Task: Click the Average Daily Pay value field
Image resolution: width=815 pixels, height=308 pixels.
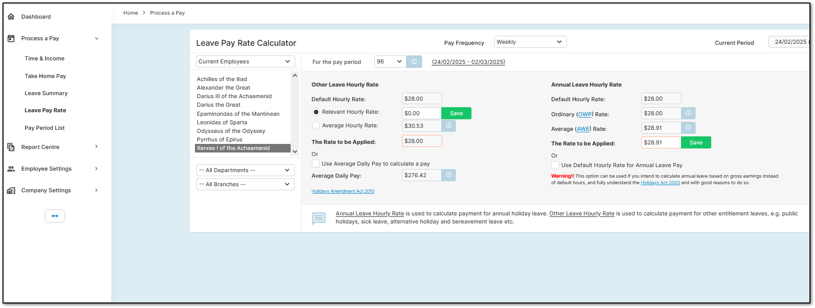Action: [422, 175]
